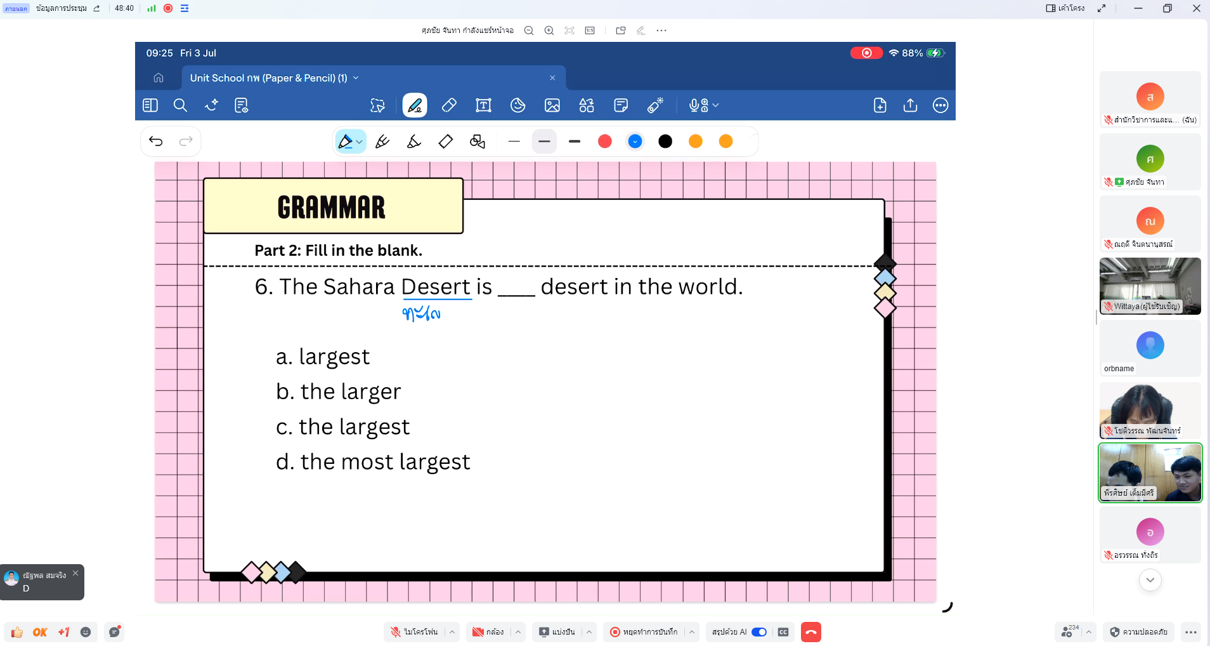Image resolution: width=1210 pixels, height=646 pixels.
Task: Select medium stroke width
Action: (544, 142)
